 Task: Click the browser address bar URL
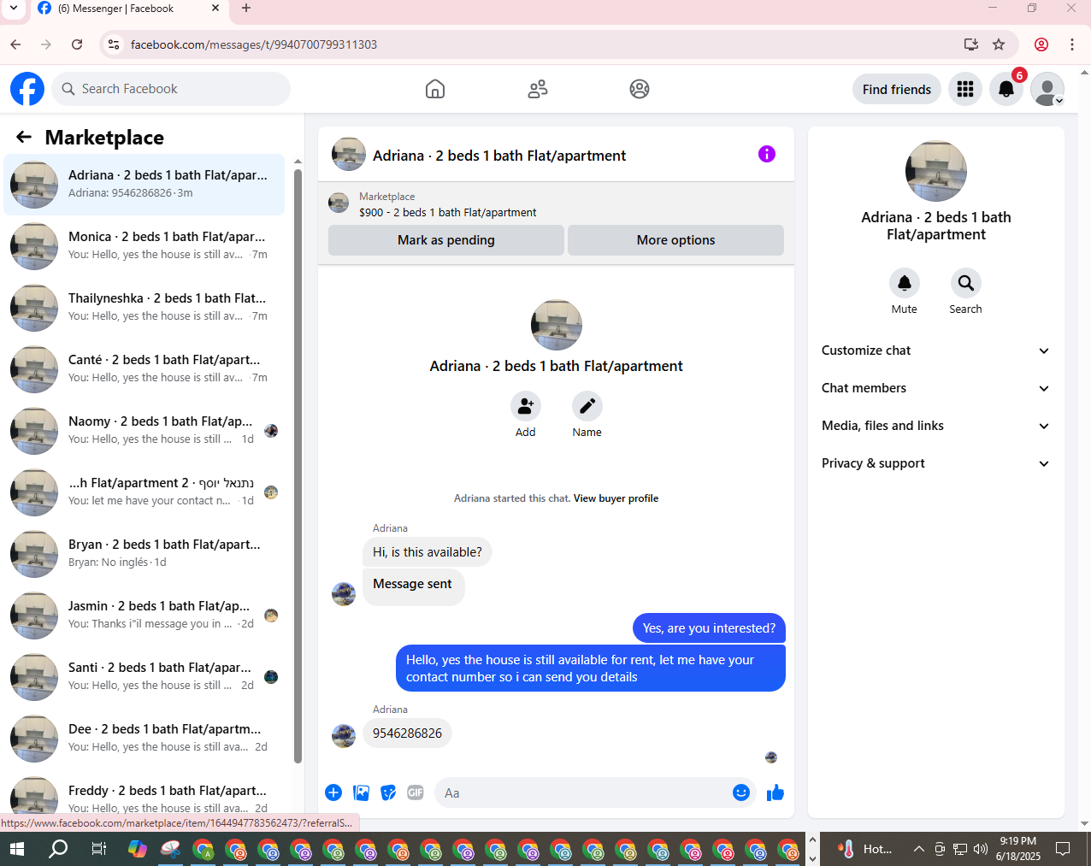254,44
